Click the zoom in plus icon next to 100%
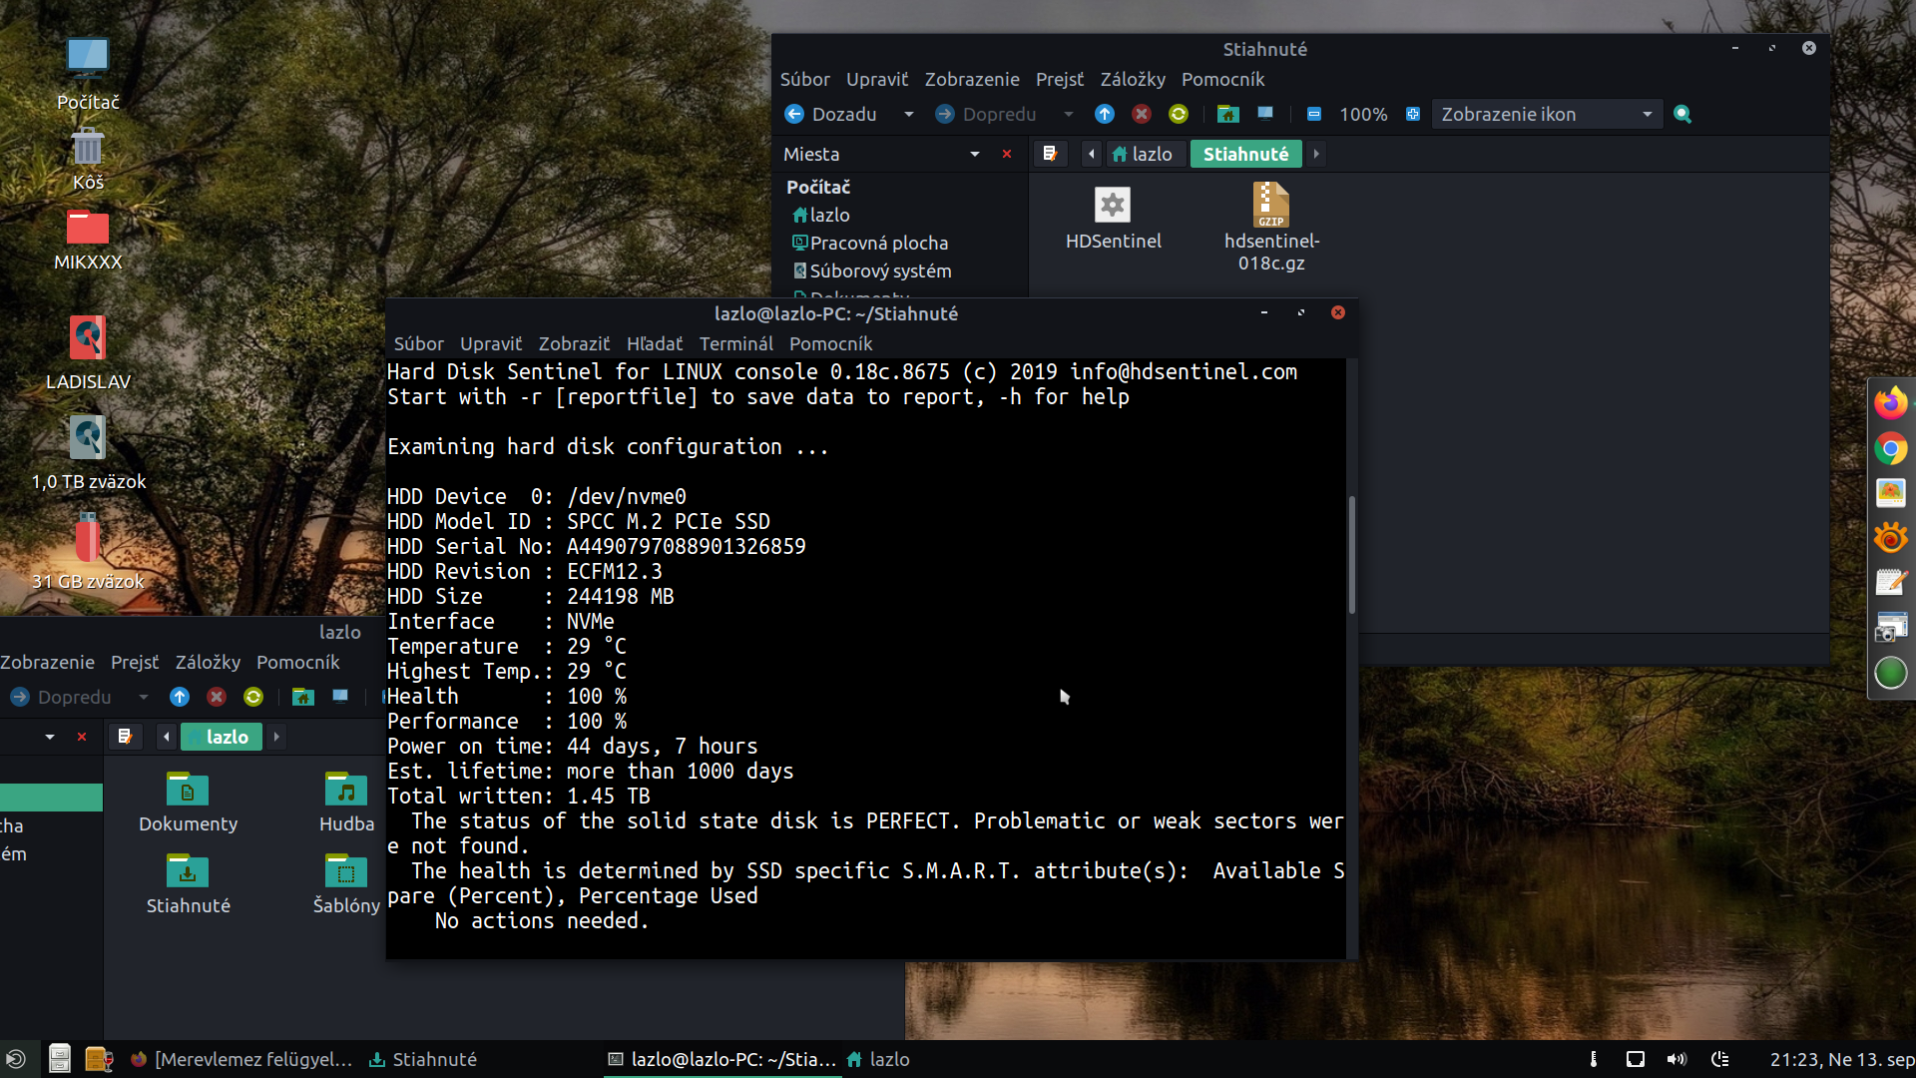Image resolution: width=1916 pixels, height=1078 pixels. [1413, 114]
